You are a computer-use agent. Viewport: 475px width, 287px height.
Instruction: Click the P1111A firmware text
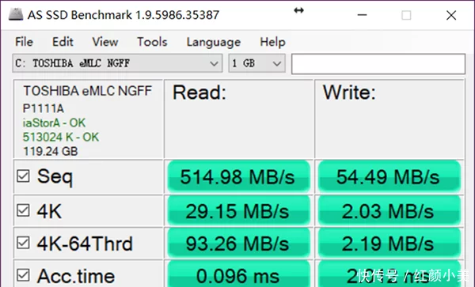click(x=44, y=108)
